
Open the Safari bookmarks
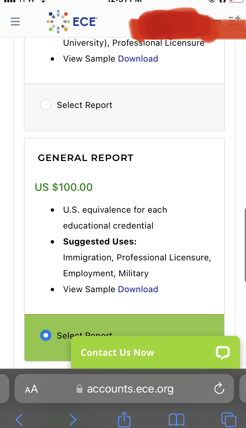tap(176, 420)
